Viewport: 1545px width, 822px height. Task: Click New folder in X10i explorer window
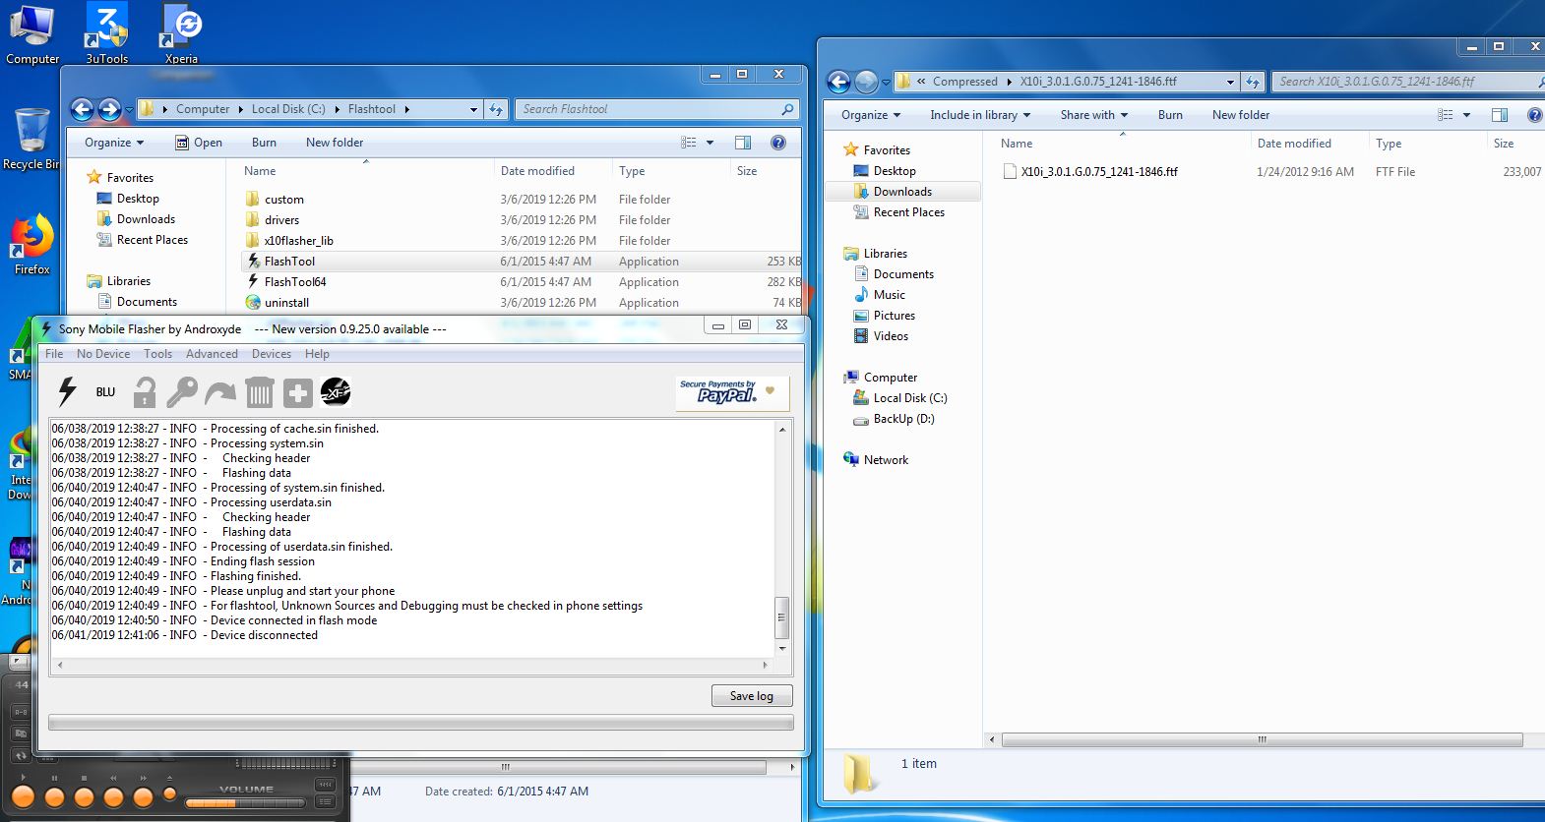pyautogui.click(x=1241, y=115)
